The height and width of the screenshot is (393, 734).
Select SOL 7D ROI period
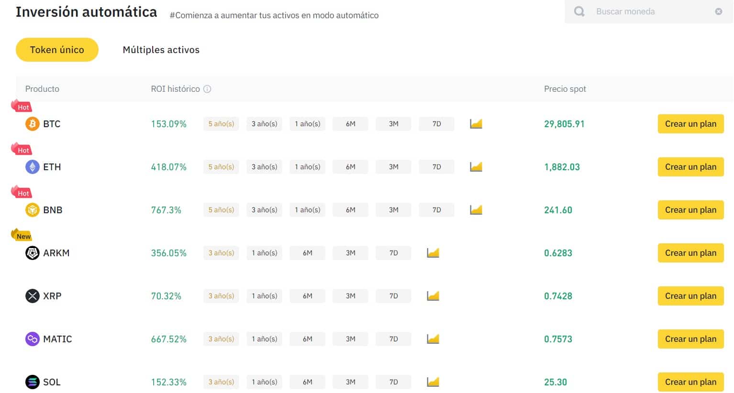[x=393, y=382]
